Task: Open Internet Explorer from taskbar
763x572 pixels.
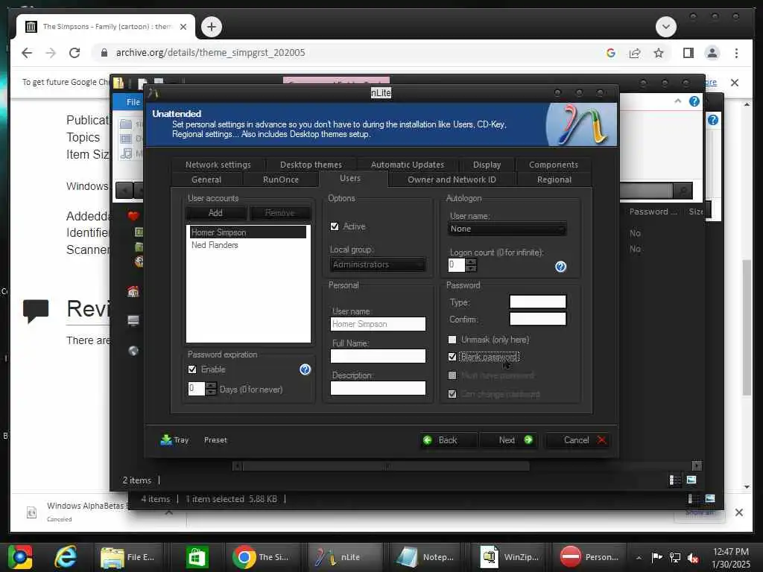Action: [66, 557]
